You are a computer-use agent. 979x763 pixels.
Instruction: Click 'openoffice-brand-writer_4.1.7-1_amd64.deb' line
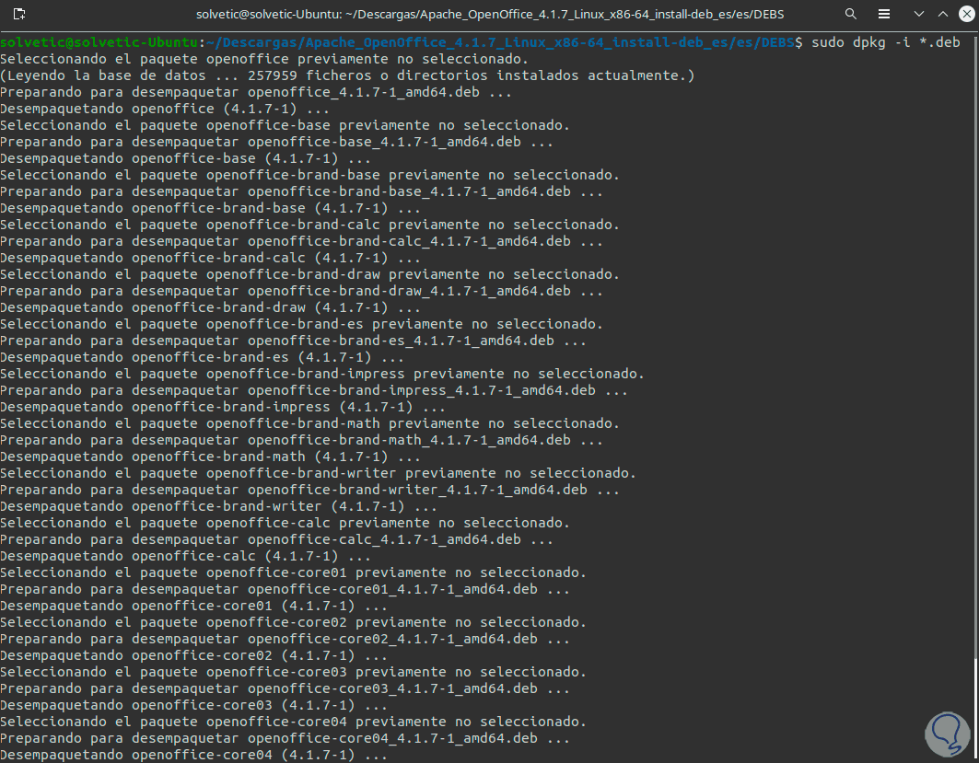[x=309, y=490]
